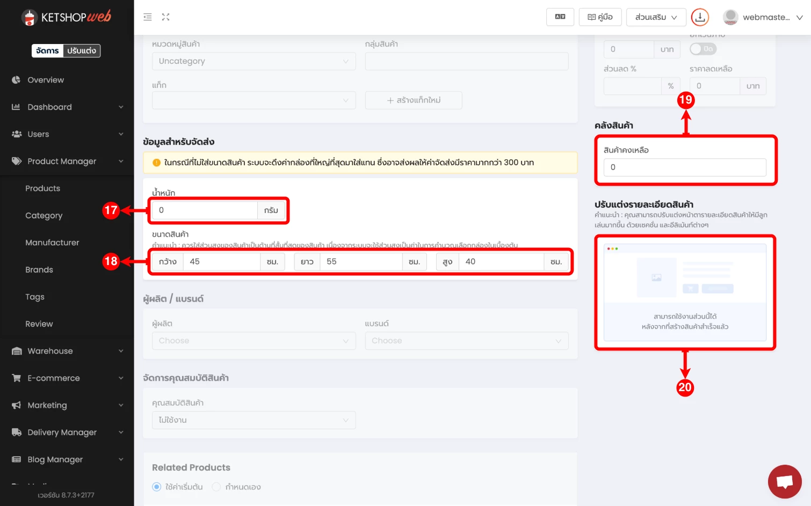Open the manufacturer Choose dropdown
This screenshot has height=506, width=811.
(x=254, y=341)
